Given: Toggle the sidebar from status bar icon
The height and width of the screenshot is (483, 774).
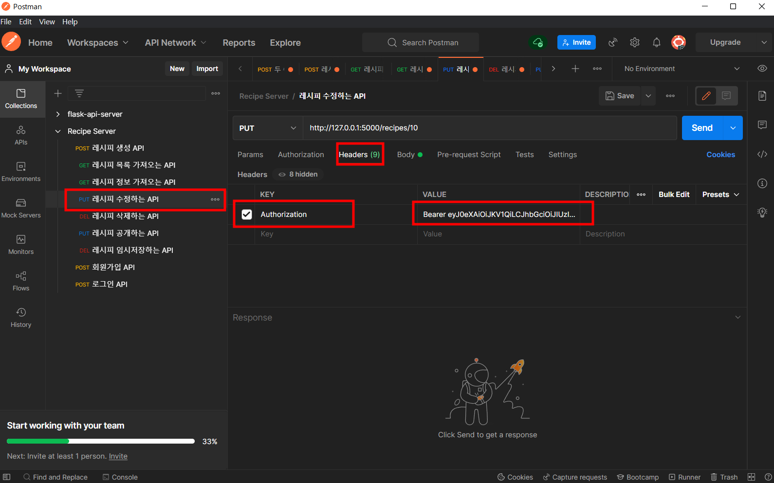Looking at the screenshot, I should coord(6,477).
